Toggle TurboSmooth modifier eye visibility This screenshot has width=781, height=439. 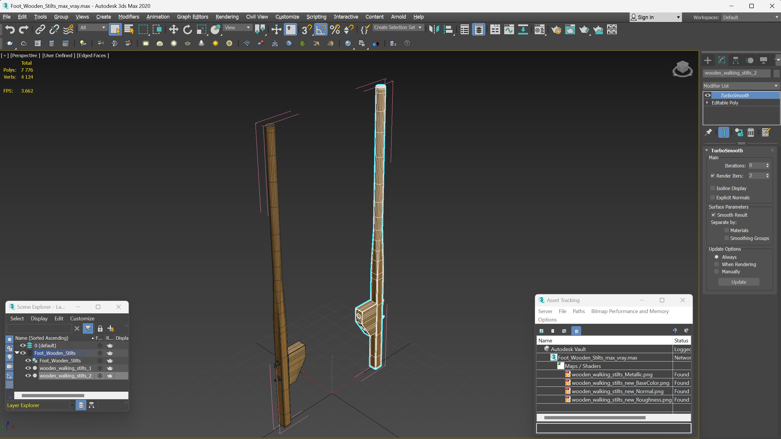coord(707,95)
